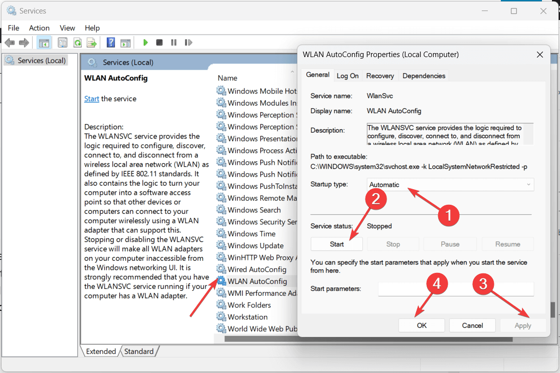Click the Description text box
This screenshot has width=560, height=373.
pos(450,134)
